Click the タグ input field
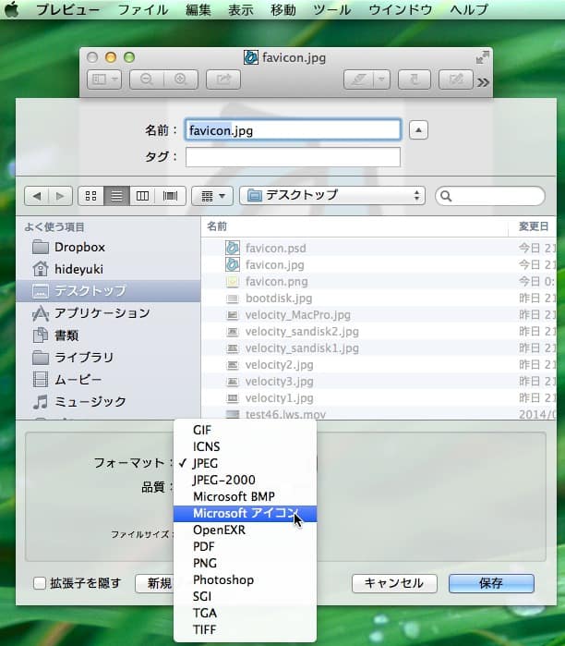 tap(293, 157)
